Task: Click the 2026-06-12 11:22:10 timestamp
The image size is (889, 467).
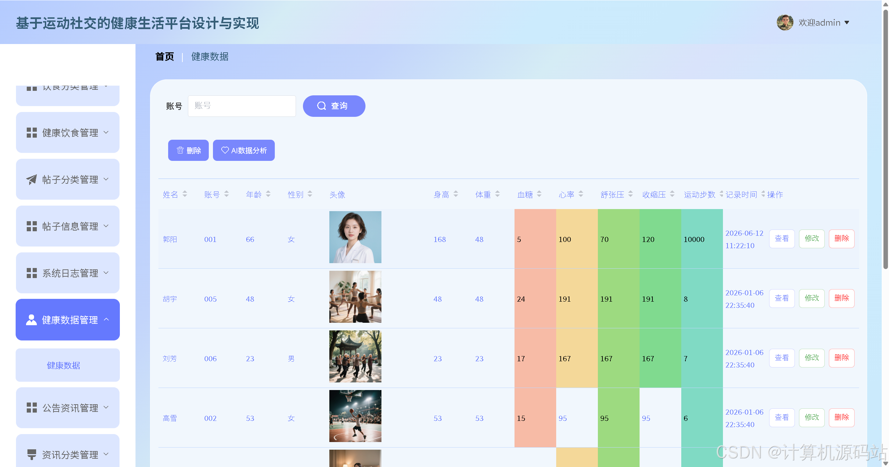Action: pos(744,239)
